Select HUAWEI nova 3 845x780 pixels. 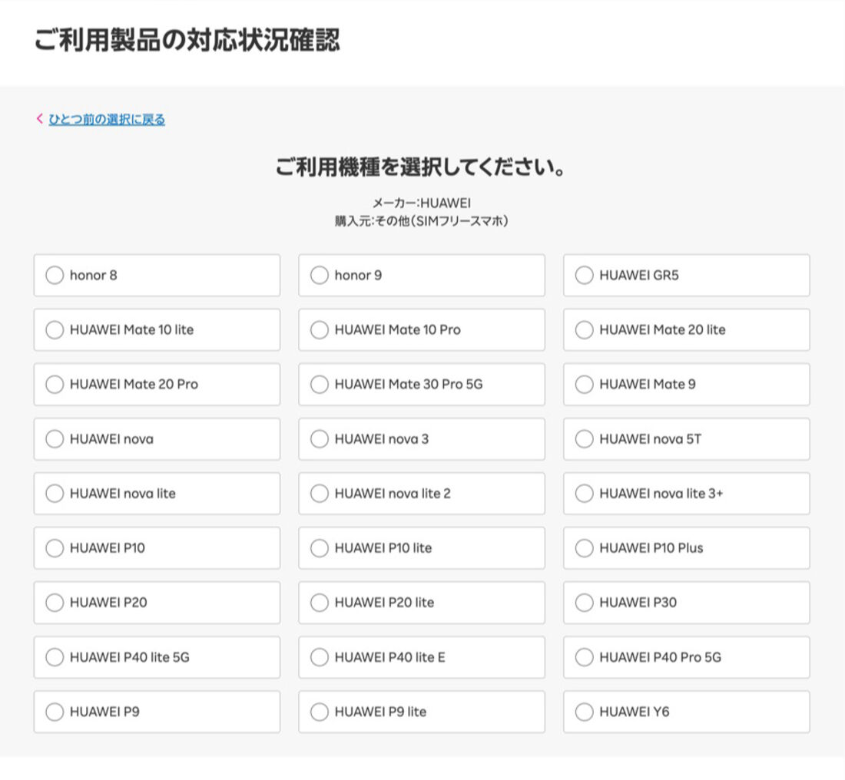422,439
